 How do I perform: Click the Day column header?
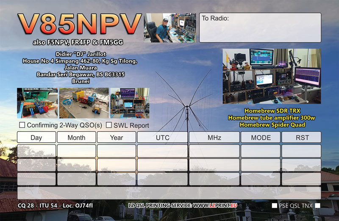pos(36,137)
